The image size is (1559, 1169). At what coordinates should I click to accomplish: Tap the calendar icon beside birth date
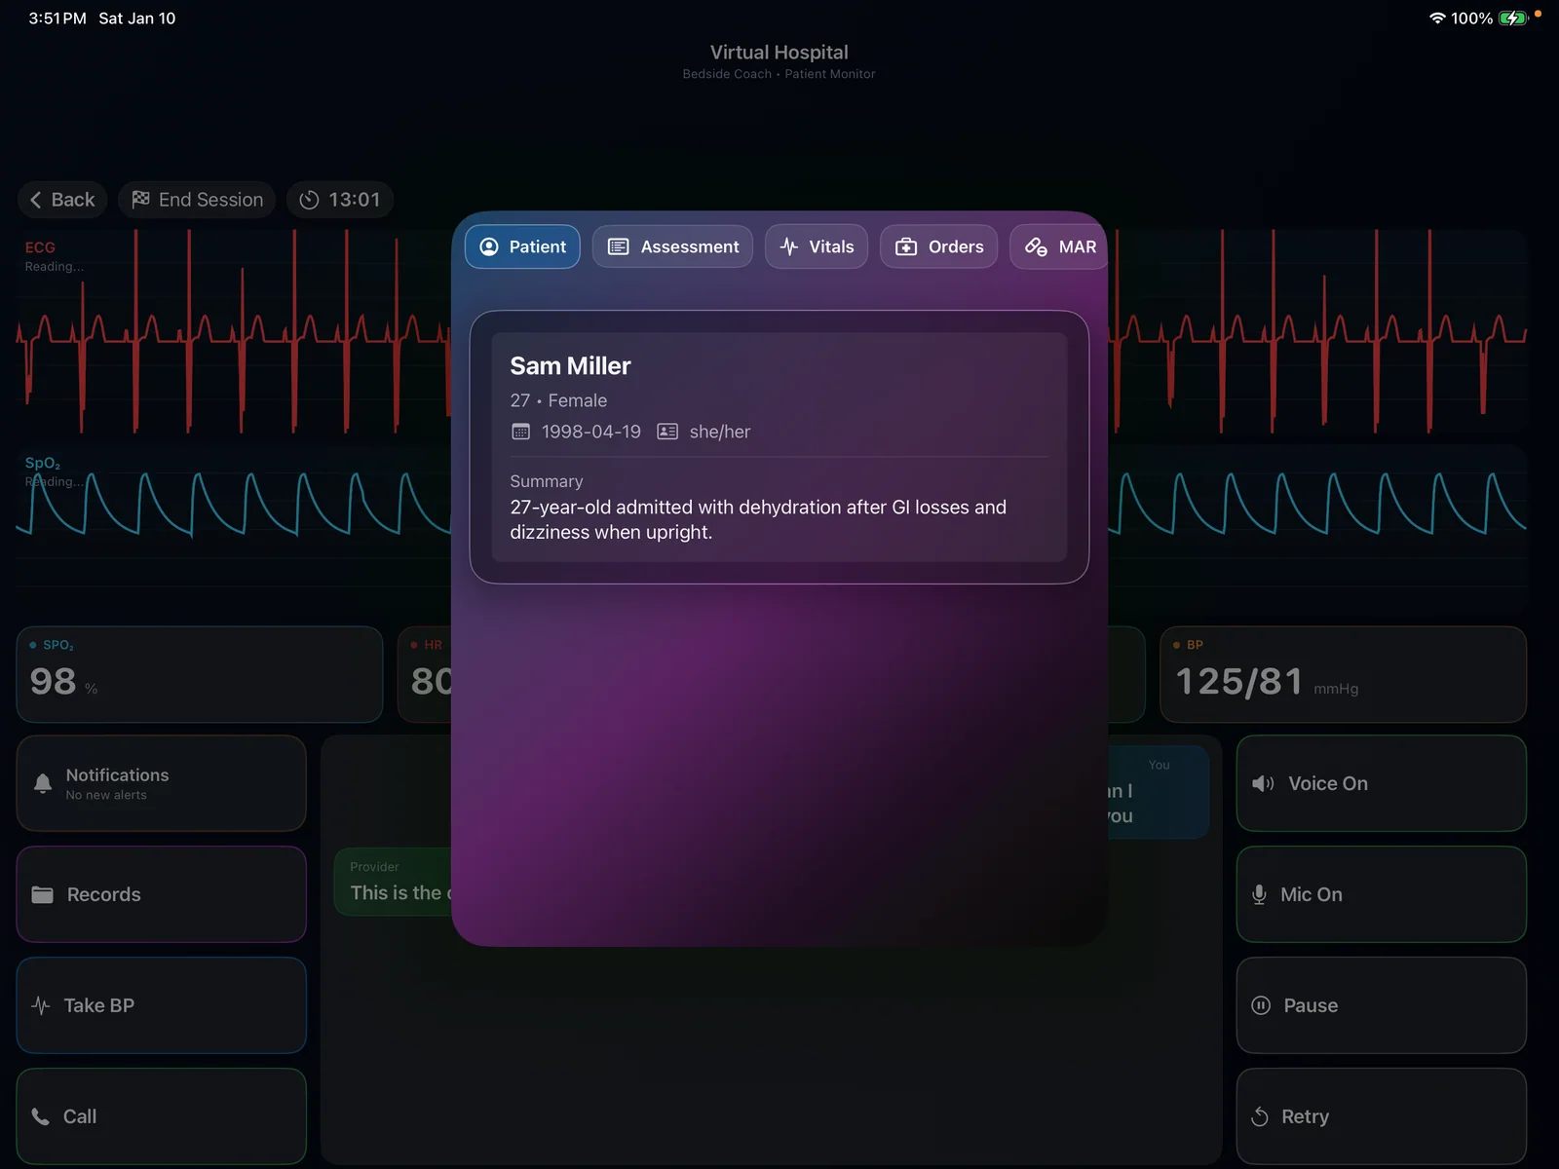pos(521,432)
